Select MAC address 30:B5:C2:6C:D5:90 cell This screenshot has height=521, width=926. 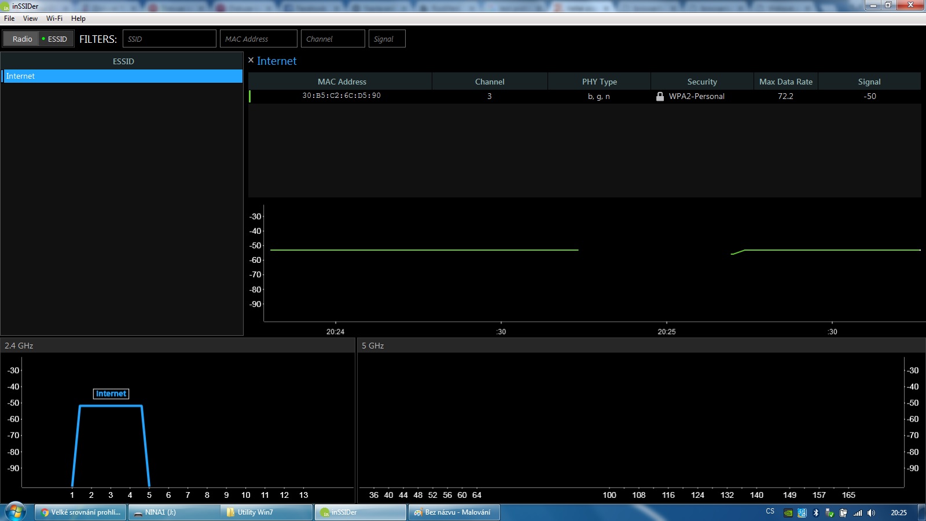341,96
